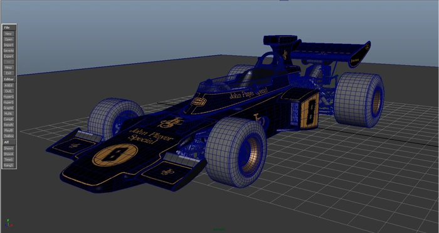439x233 pixels.
Task: Click the New button in File panel
Action: click(8, 34)
